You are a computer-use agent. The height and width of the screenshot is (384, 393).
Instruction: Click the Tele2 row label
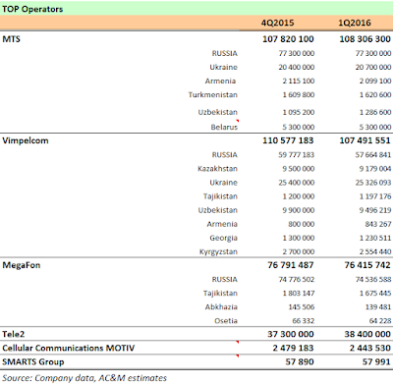pos(13,334)
